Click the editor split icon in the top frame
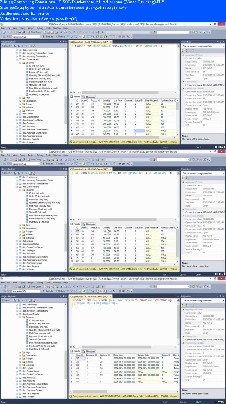 click(178, 46)
